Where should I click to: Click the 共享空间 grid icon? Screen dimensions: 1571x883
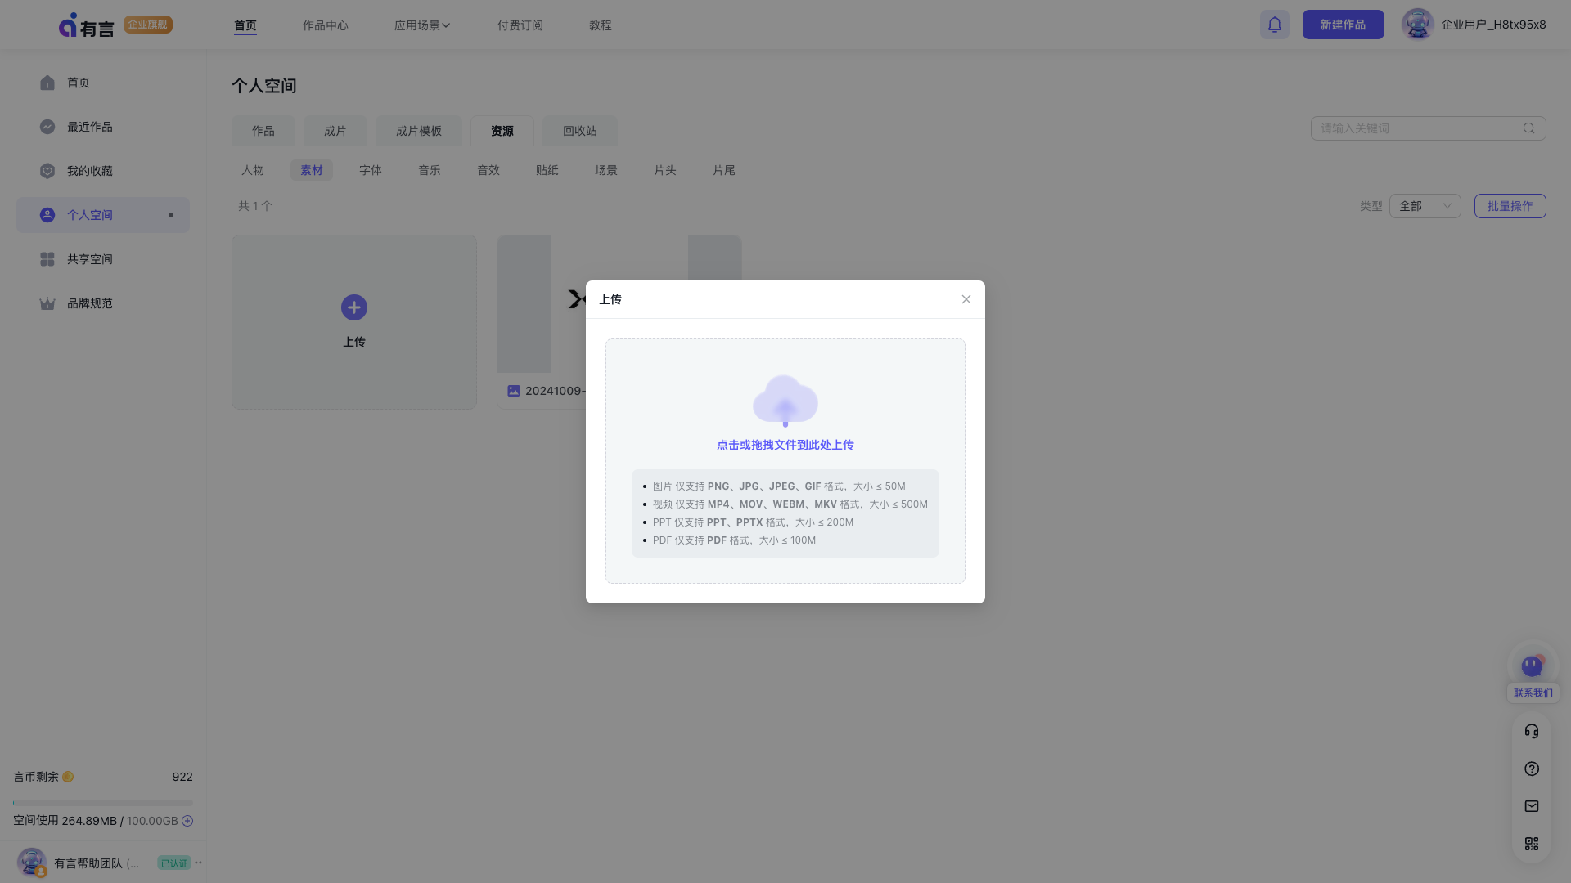[x=47, y=259]
